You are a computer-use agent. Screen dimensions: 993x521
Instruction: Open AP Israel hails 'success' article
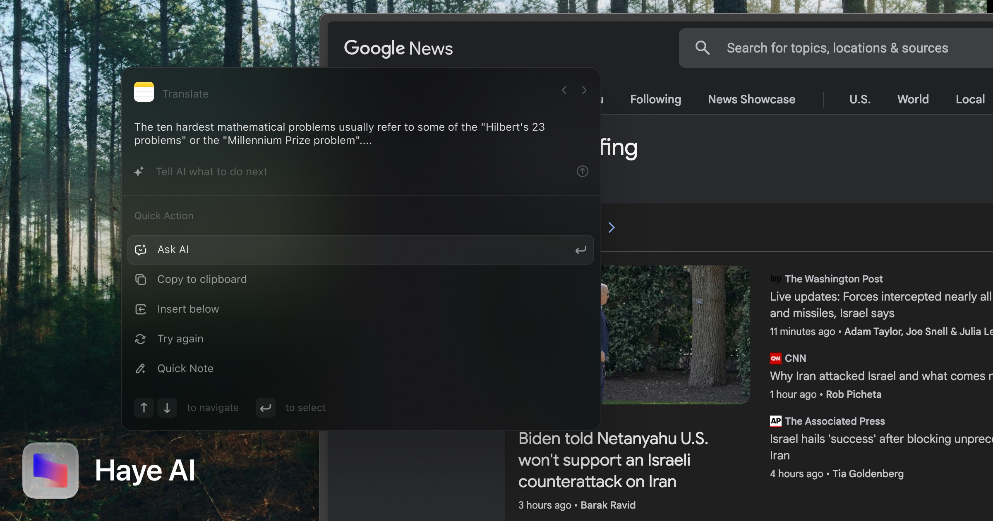click(x=880, y=447)
